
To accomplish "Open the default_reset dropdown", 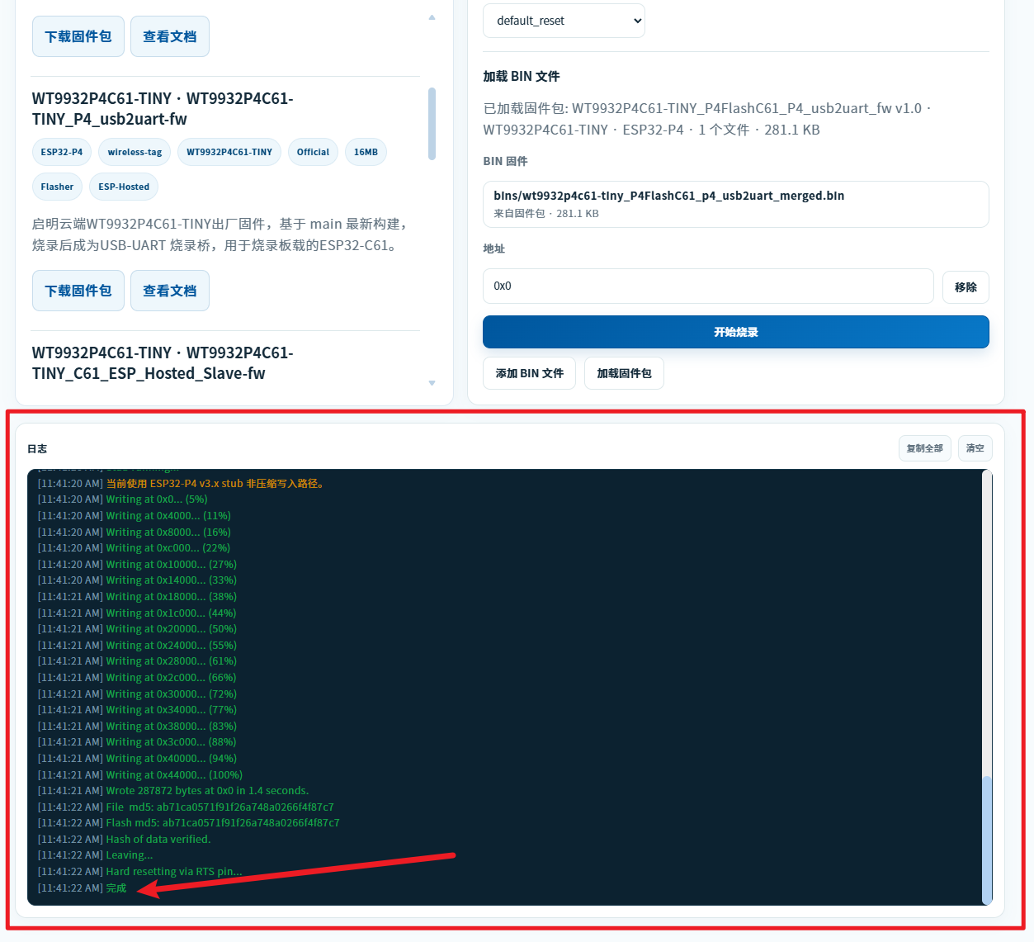I will point(564,21).
